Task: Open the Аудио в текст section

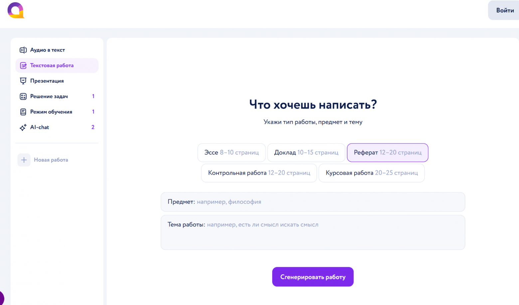Action: point(57,50)
